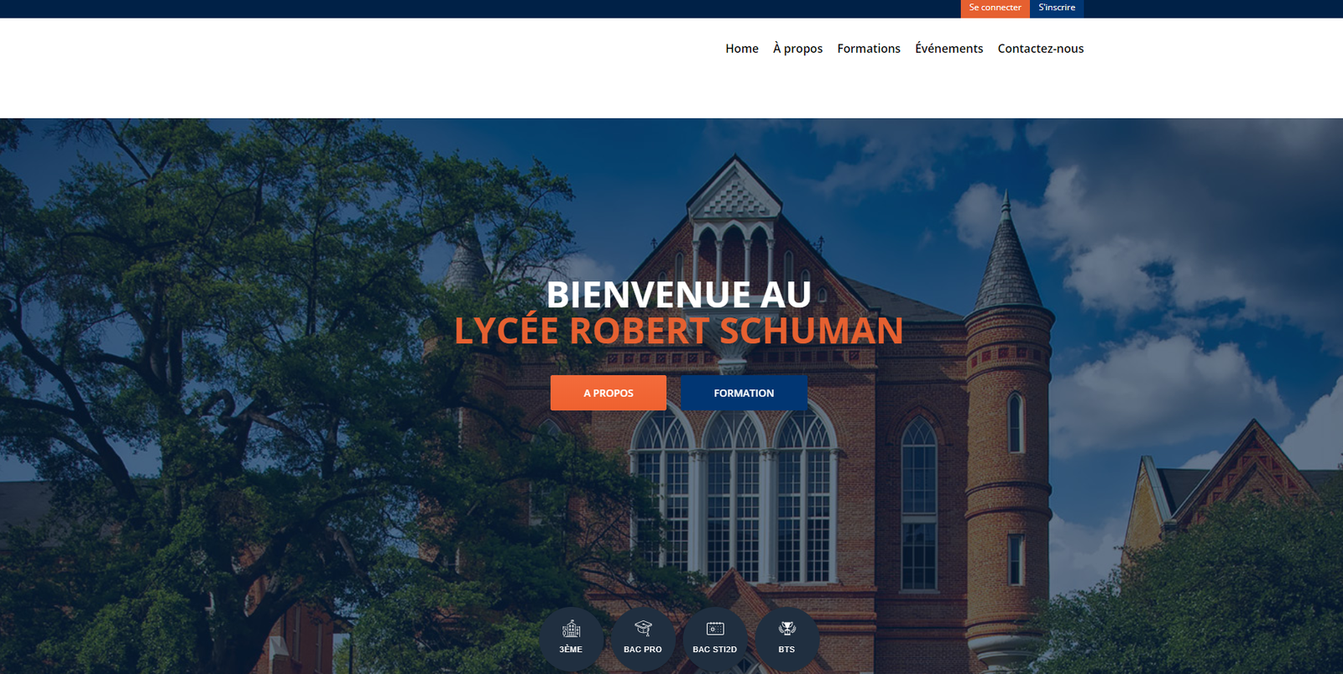1343x674 pixels.
Task: Click the blue FORMATION button
Action: tap(744, 393)
